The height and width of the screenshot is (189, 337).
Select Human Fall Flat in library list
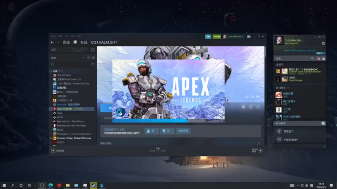(71, 84)
